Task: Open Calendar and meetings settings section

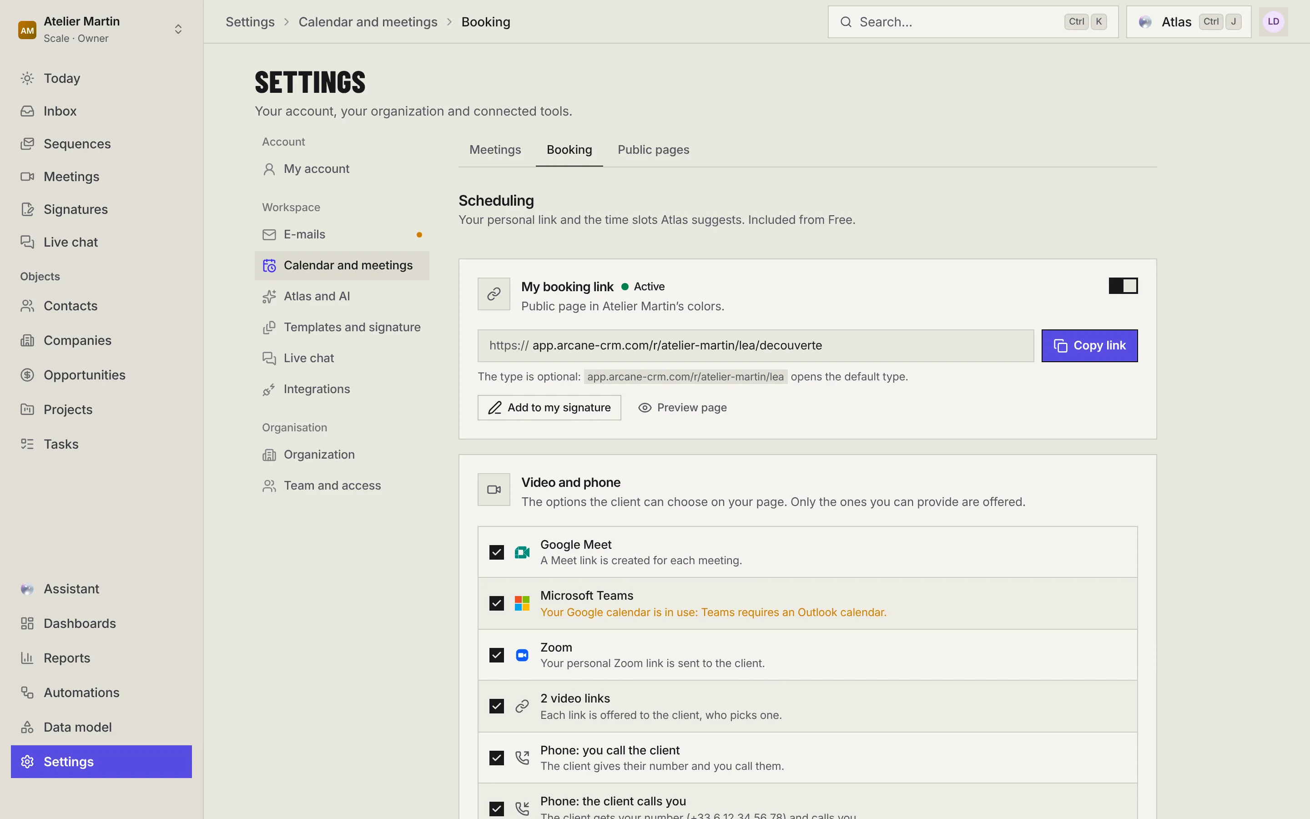Action: point(342,265)
